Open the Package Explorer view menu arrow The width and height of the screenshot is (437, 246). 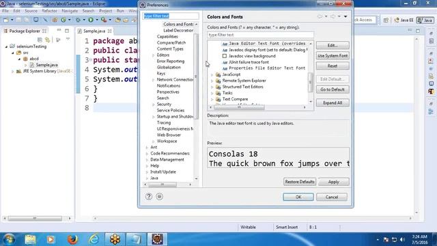[68, 40]
